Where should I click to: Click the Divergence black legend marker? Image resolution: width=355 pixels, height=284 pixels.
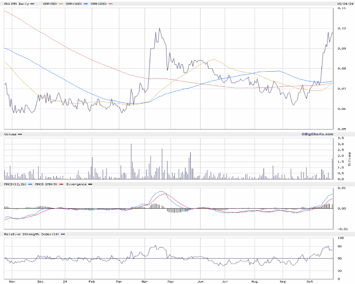(90, 185)
